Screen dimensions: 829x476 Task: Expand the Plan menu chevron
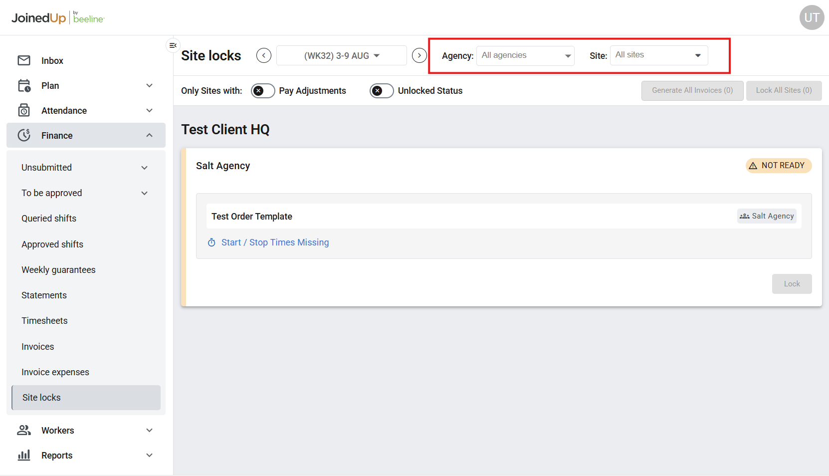coord(149,85)
